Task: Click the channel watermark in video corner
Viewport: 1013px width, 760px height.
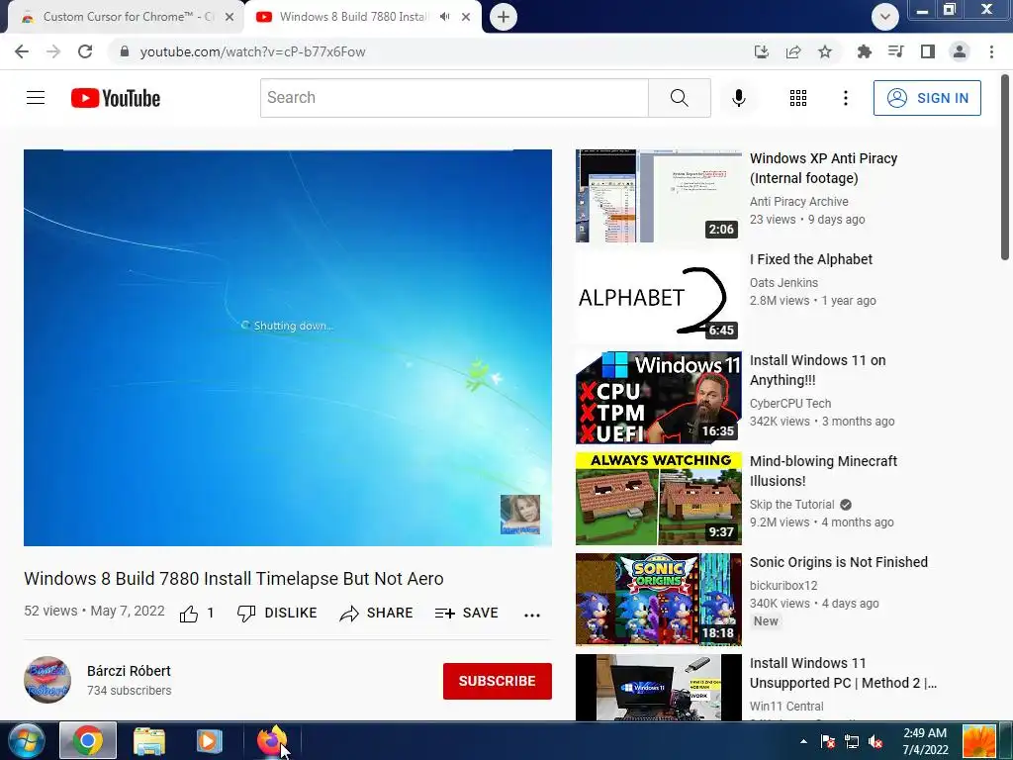Action: 520,515
